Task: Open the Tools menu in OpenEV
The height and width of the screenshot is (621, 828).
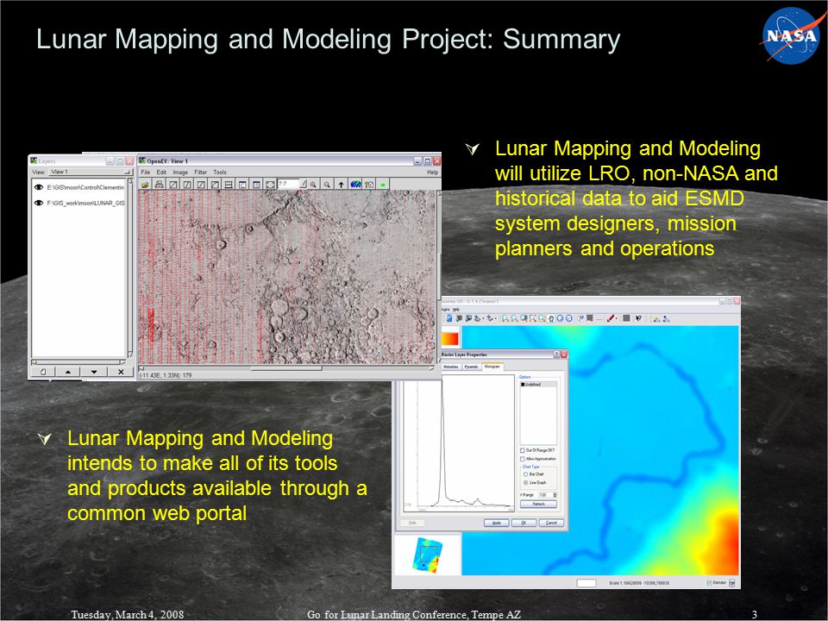Action: (x=220, y=172)
